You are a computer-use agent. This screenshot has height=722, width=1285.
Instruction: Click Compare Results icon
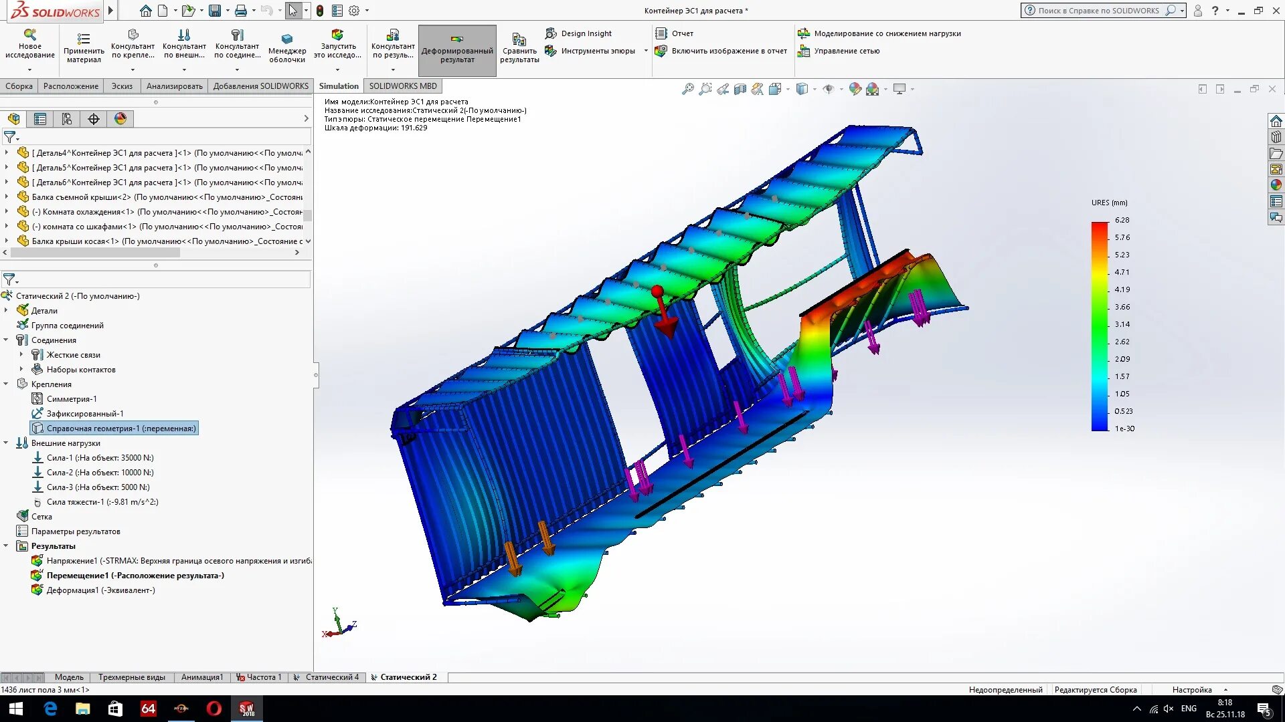coord(519,40)
